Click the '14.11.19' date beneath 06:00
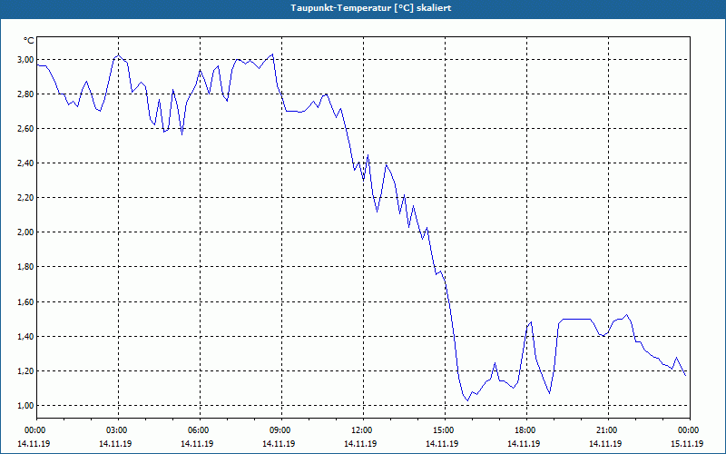Screen dimensions: 726x454 pyautogui.click(x=197, y=444)
